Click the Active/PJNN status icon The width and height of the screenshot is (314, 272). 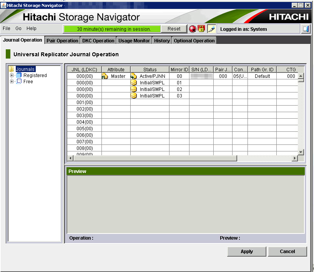coord(134,76)
